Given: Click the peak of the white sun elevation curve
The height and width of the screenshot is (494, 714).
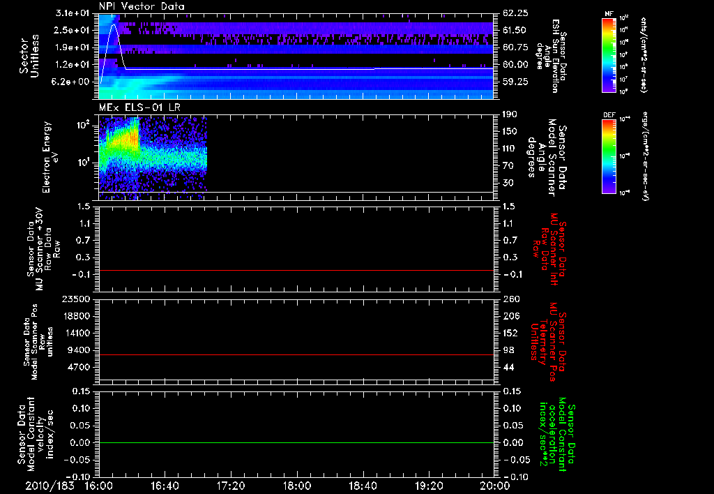Looking at the screenshot, I should [114, 24].
